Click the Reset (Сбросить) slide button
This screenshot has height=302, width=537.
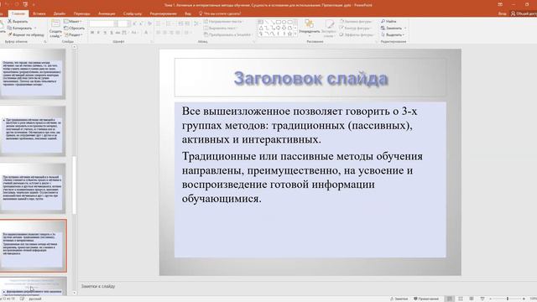coord(75,28)
